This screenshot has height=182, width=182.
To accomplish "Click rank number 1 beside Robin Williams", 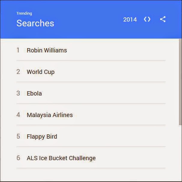I will click(x=18, y=50).
